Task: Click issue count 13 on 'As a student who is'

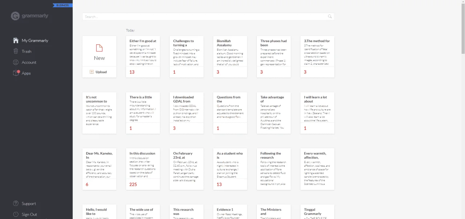Action: [219, 184]
